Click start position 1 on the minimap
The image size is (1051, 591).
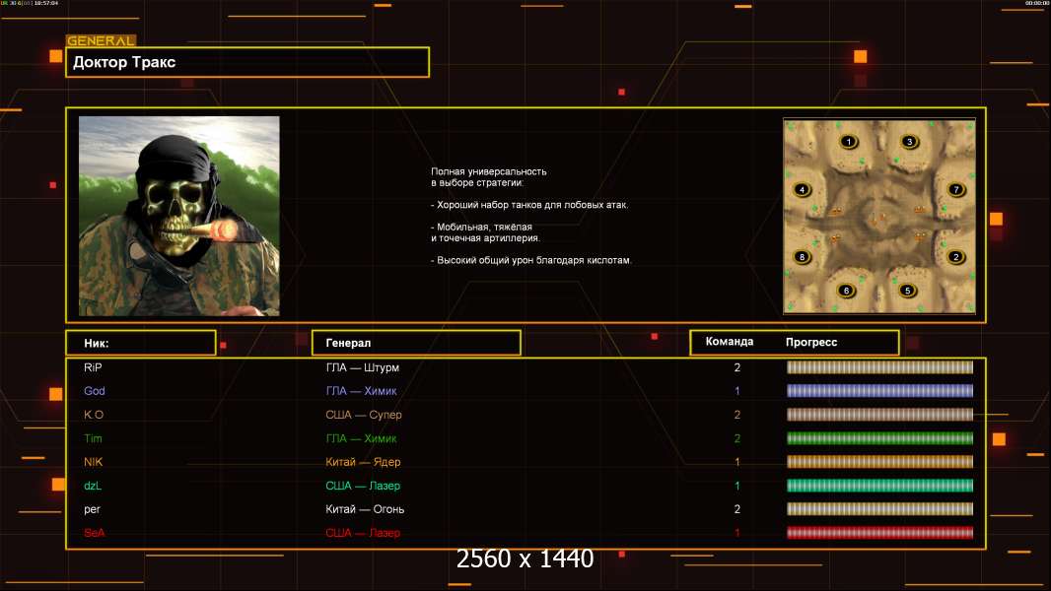(x=848, y=142)
